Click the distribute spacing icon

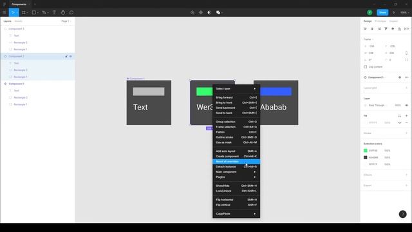[x=406, y=28]
